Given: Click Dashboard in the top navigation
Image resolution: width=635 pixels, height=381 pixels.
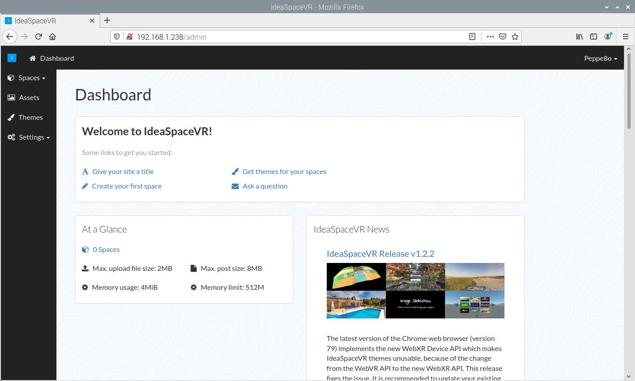Looking at the screenshot, I should [x=57, y=58].
